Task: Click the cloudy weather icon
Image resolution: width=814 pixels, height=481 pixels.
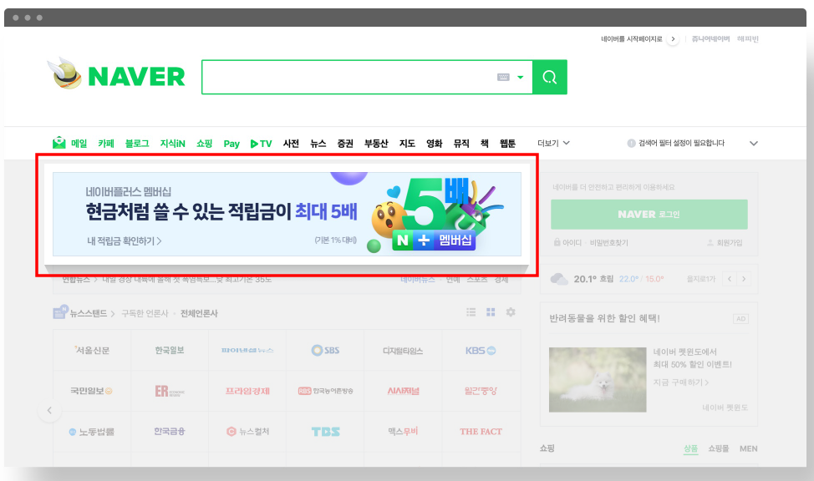Action: [558, 279]
